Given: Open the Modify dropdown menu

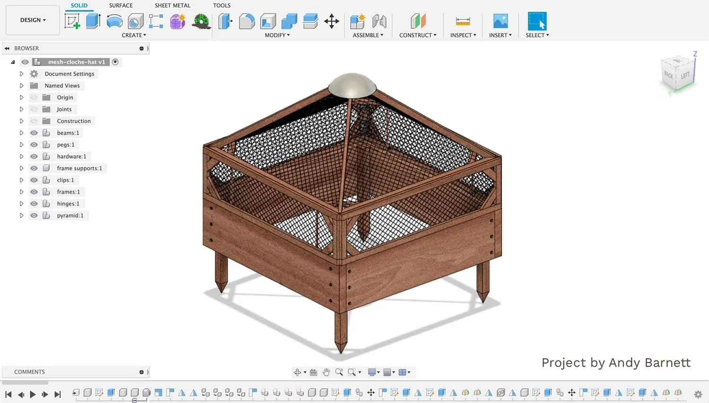Looking at the screenshot, I should [277, 35].
